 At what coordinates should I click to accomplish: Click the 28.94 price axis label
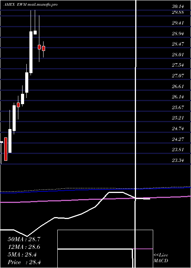178,34
